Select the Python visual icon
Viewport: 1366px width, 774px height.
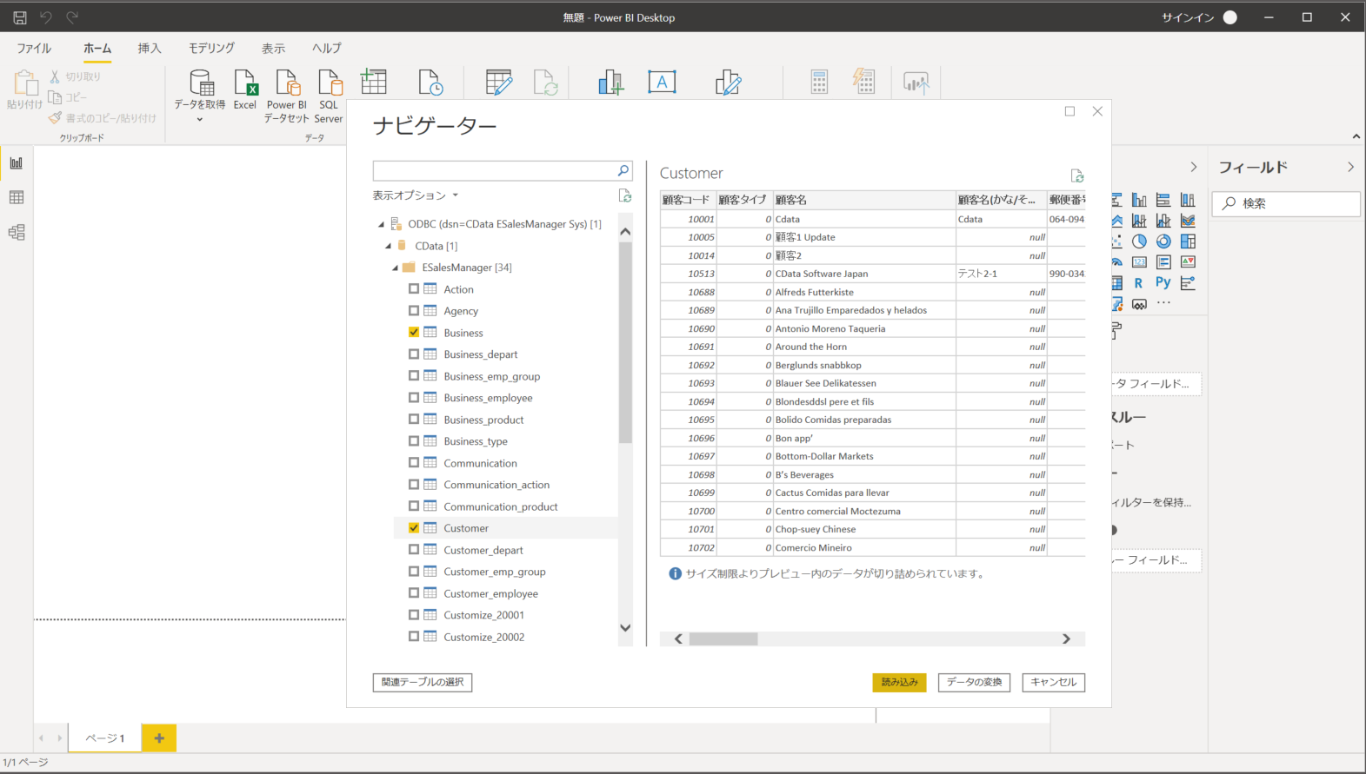click(x=1163, y=283)
